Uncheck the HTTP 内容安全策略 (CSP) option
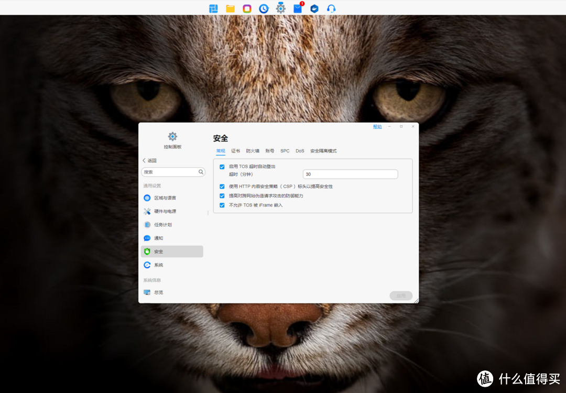 pos(222,187)
